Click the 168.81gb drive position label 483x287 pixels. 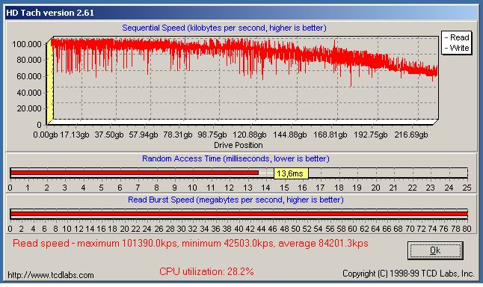click(330, 135)
